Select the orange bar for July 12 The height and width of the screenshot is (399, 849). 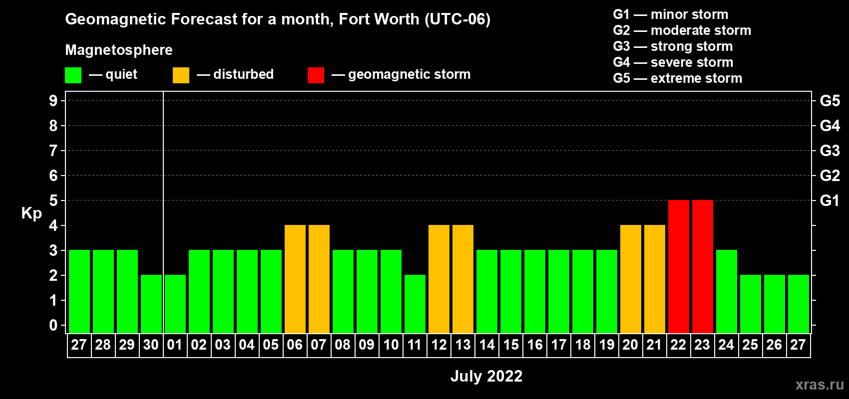click(438, 279)
